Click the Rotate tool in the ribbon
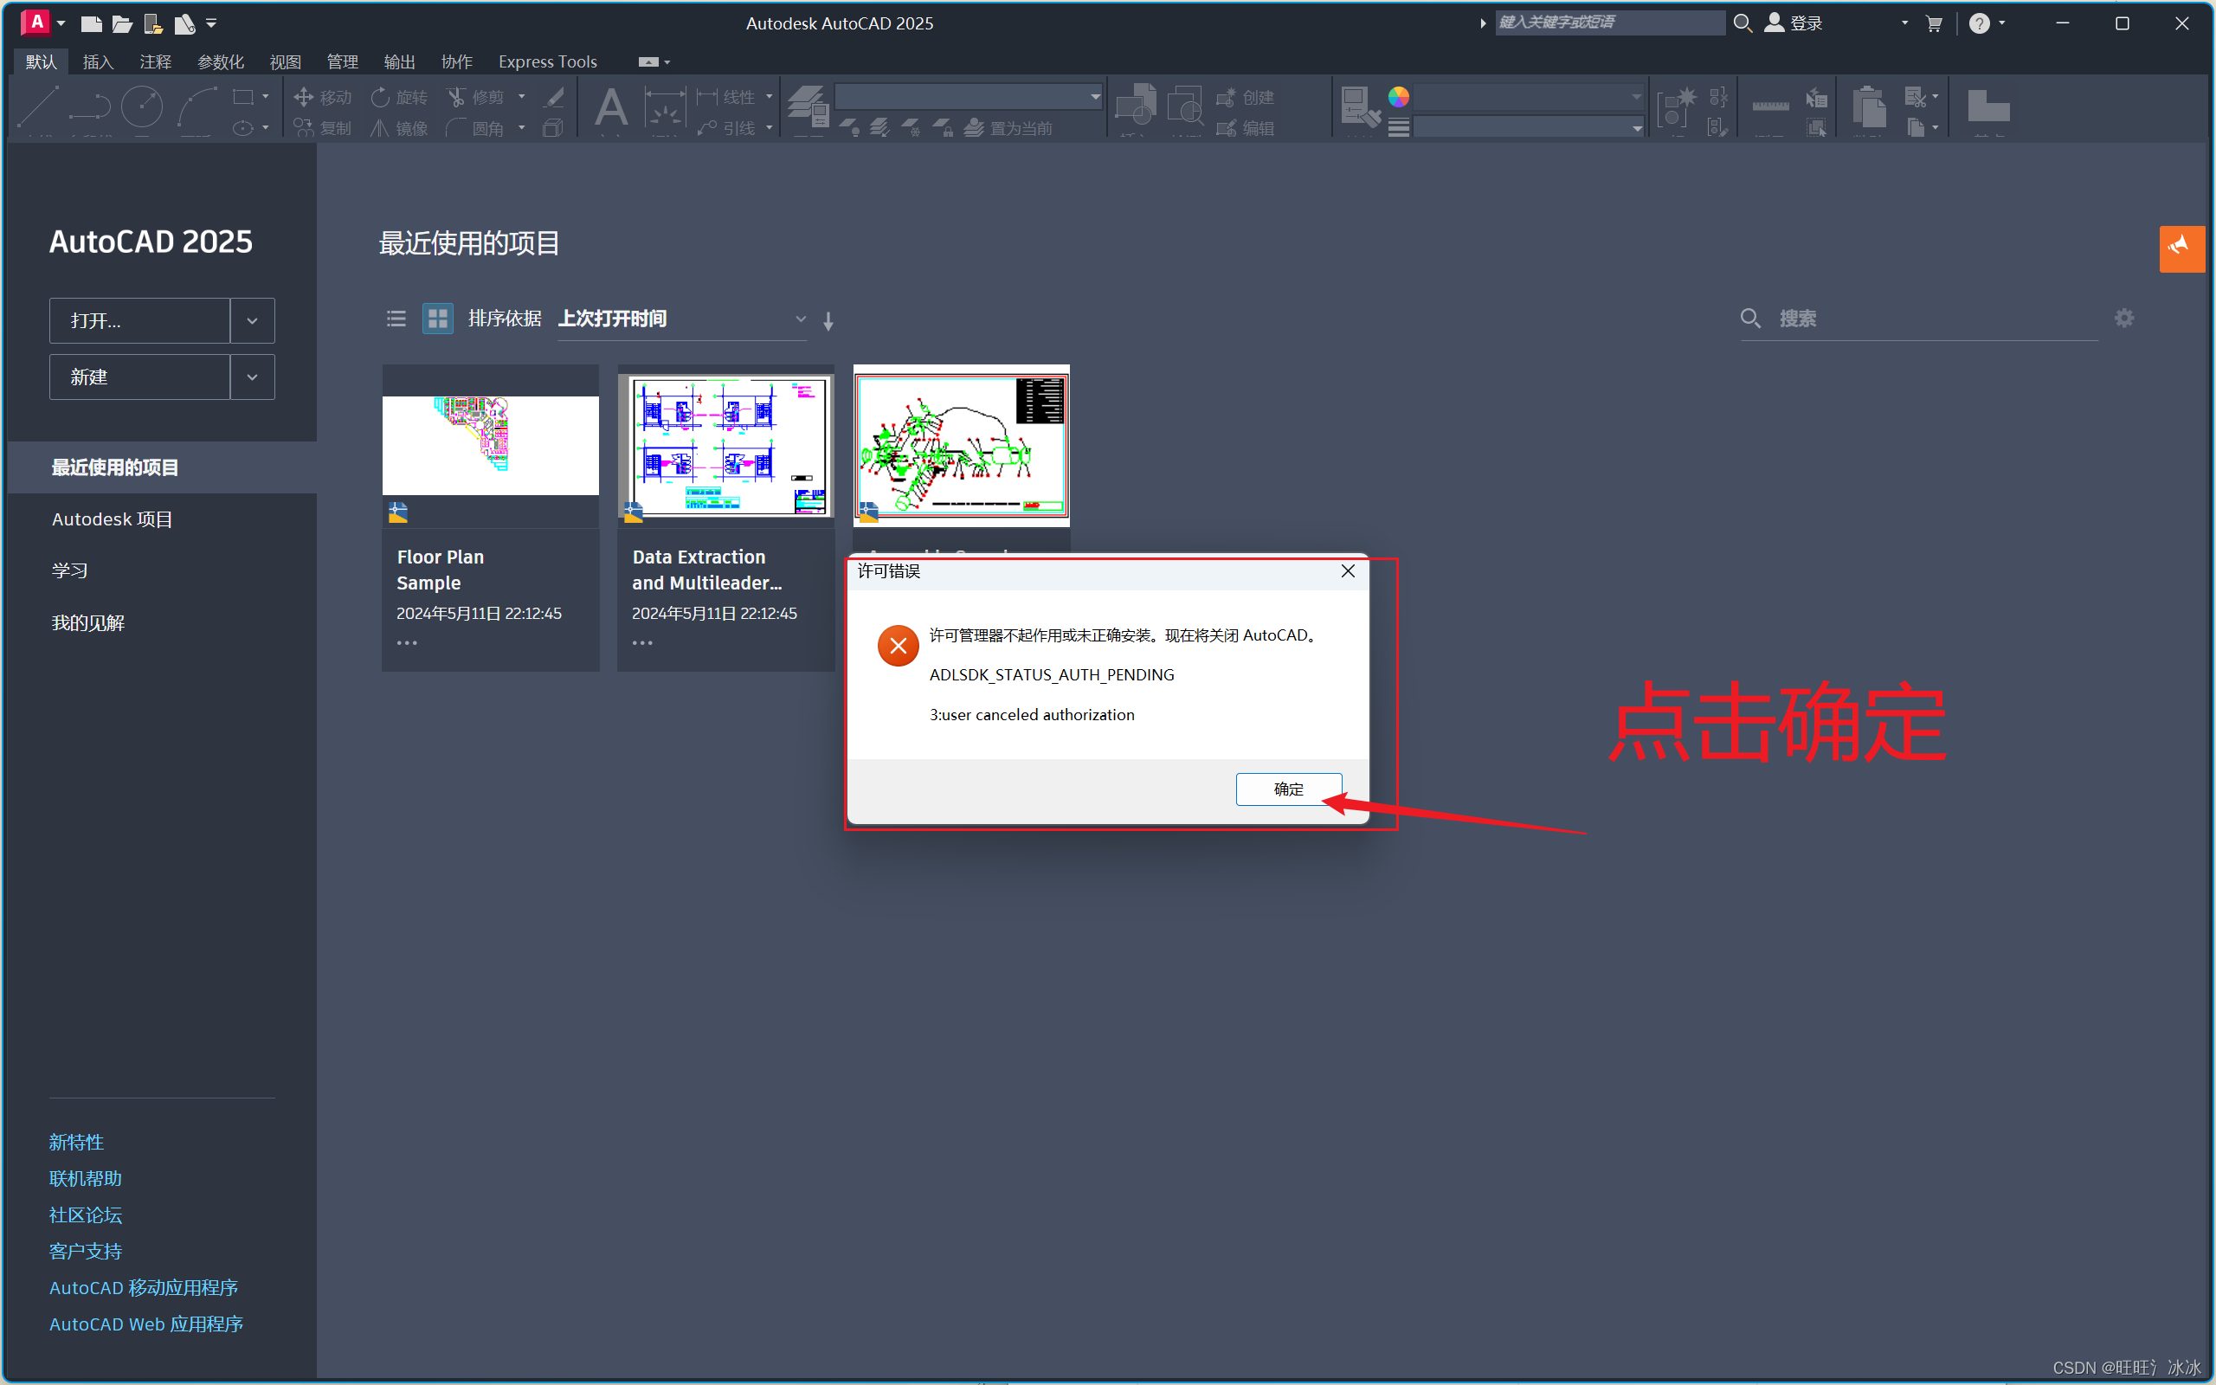The image size is (2216, 1385). pos(398,97)
